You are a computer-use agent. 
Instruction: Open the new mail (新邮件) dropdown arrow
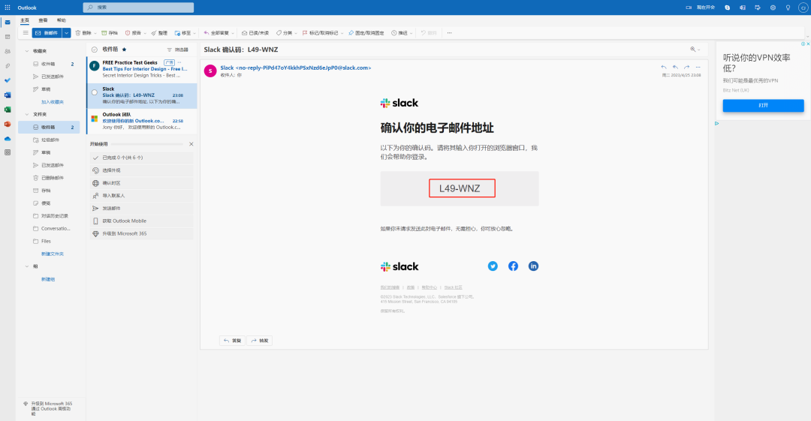pos(66,33)
